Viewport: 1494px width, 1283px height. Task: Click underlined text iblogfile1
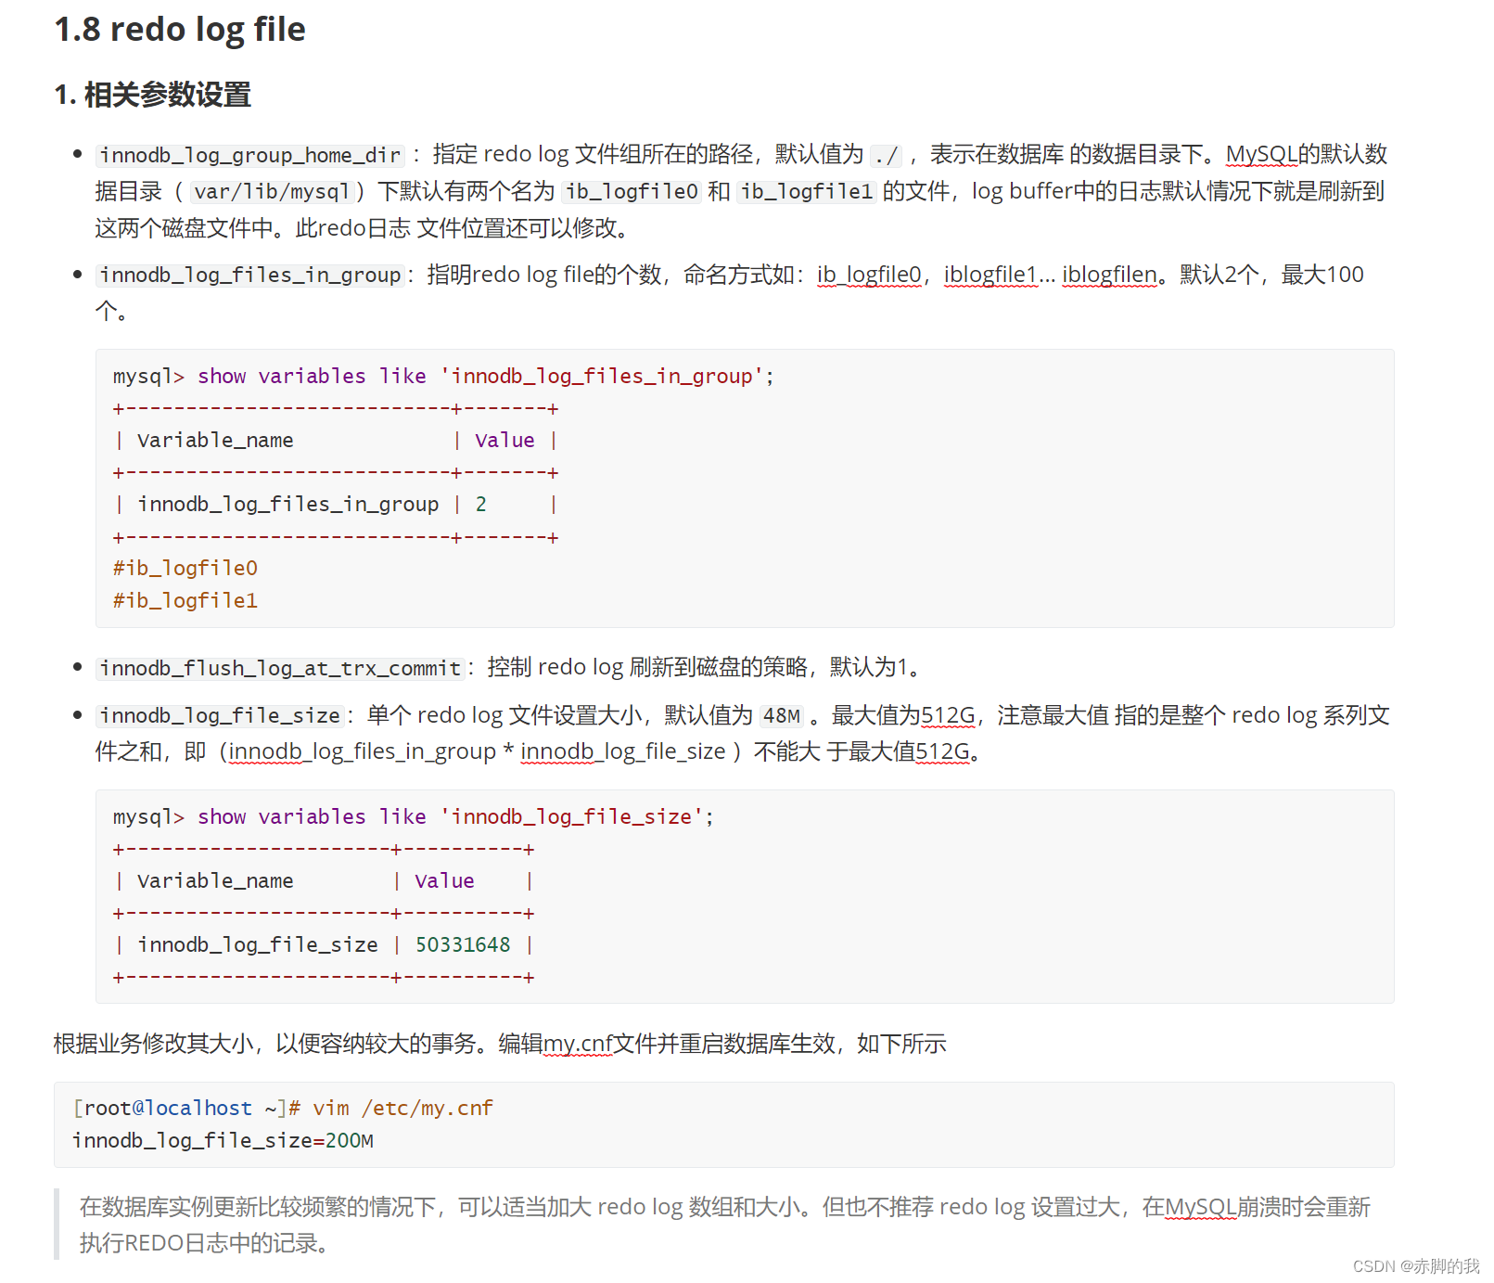click(990, 276)
